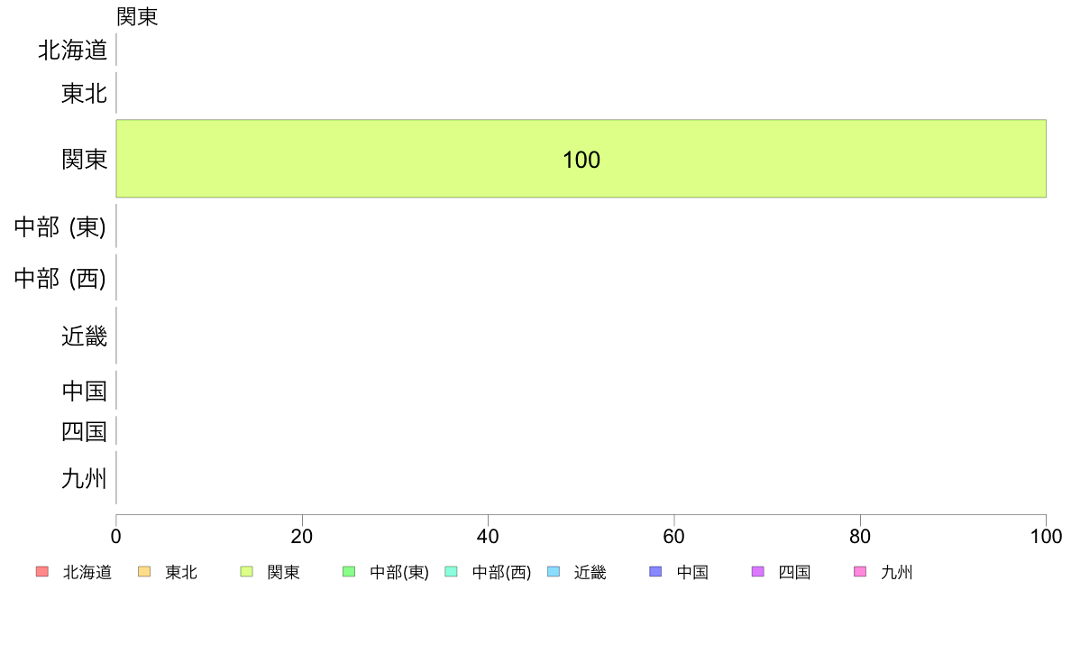Screen dimensions: 1071x664
Task: Click the 北海道 red legend swatch
Action: pos(42,572)
